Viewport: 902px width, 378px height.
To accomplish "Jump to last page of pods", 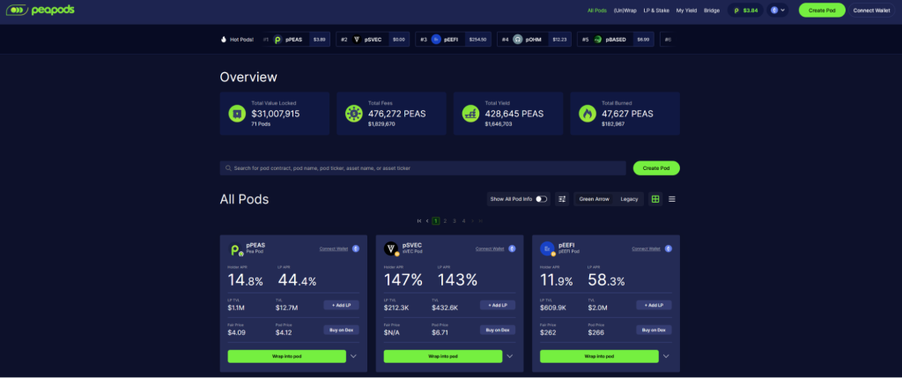I will pos(481,221).
